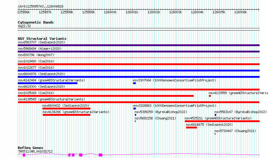Open the nsv5968494 (Almarri2020) label

coord(40,49)
